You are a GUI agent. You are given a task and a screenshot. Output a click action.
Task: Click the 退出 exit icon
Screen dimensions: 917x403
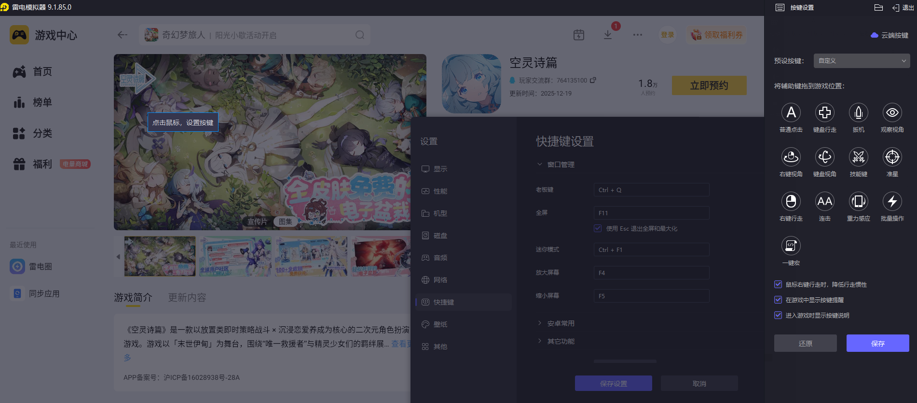point(903,8)
